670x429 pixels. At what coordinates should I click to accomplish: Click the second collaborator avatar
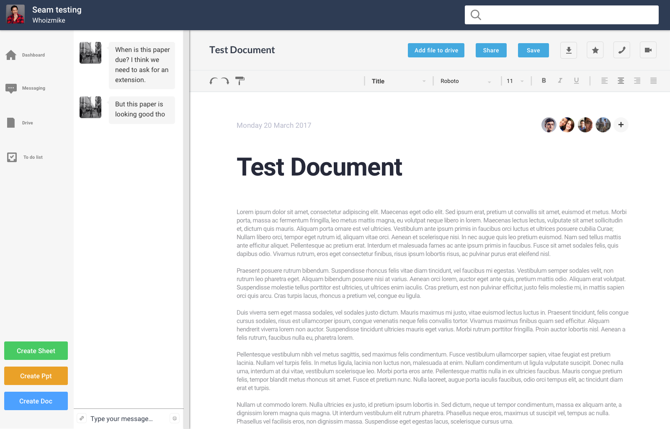pyautogui.click(x=567, y=125)
